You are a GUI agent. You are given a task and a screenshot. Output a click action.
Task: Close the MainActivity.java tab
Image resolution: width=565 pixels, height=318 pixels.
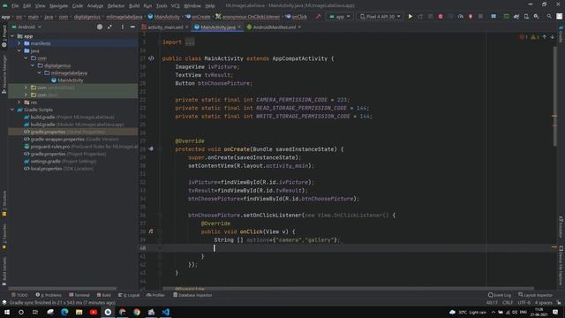pos(239,27)
